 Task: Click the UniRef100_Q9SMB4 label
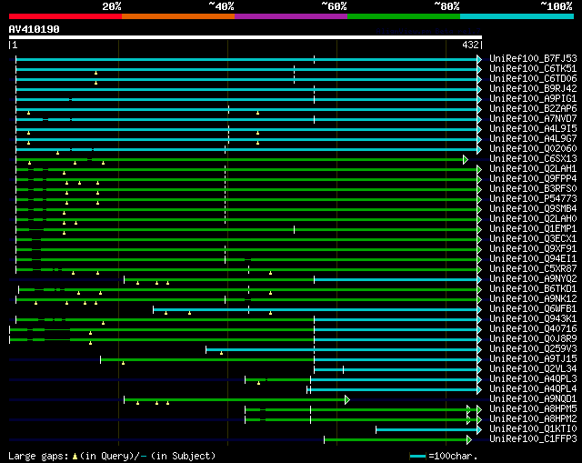[x=533, y=209]
